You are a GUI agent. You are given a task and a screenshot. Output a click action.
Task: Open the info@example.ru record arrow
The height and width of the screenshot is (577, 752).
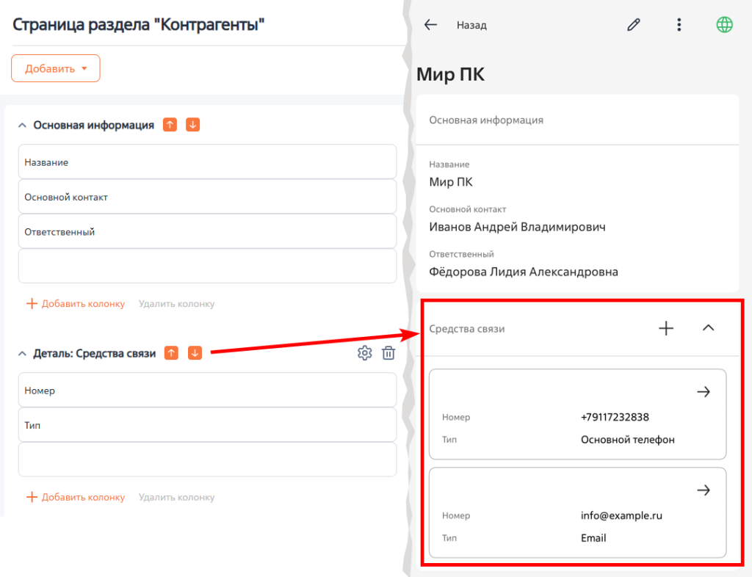pyautogui.click(x=703, y=490)
